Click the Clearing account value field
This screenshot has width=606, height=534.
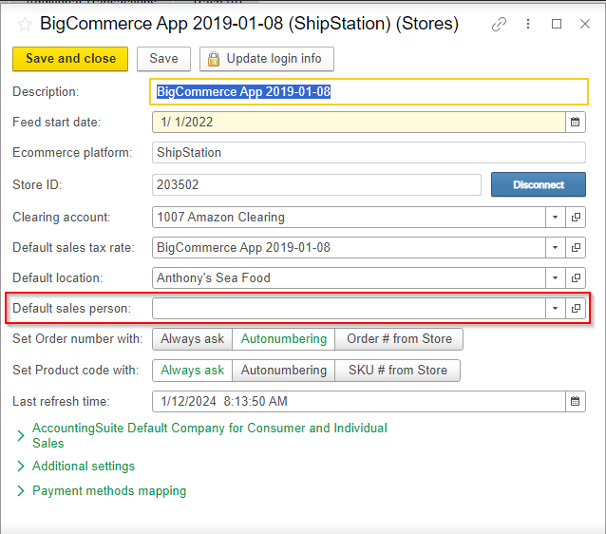point(349,218)
